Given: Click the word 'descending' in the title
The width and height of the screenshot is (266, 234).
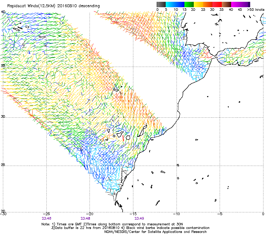Looking at the screenshot, I should click(x=89, y=6).
